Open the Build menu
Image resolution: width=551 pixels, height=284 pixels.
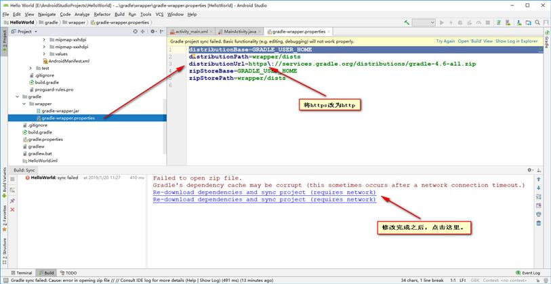[x=119, y=14]
